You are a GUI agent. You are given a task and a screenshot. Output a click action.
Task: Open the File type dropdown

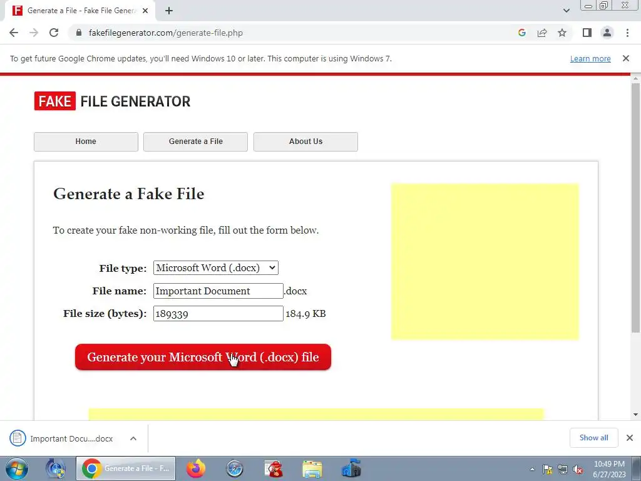tap(216, 268)
